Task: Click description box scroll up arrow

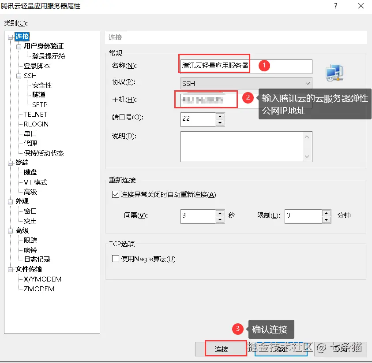Action: tap(307, 137)
